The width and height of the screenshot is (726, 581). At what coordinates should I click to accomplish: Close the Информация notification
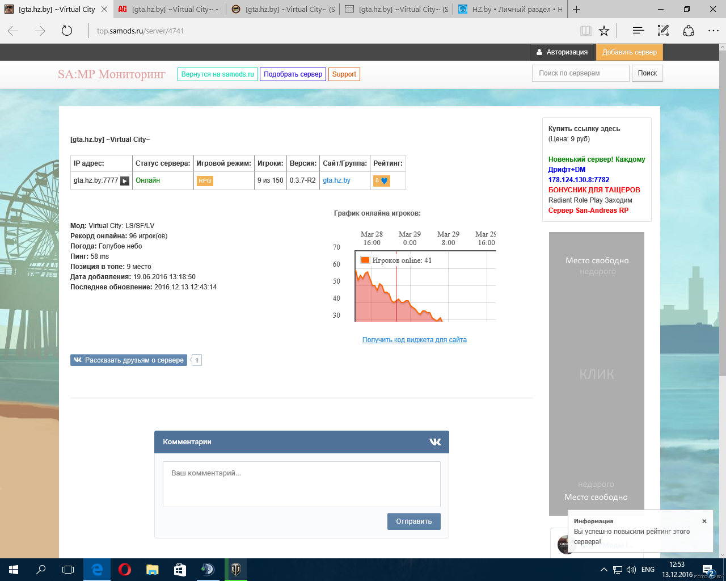click(x=704, y=521)
